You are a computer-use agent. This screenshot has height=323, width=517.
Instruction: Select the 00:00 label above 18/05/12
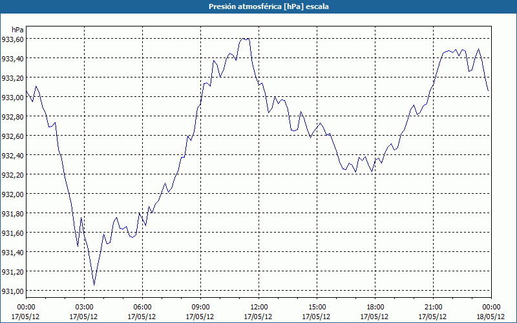point(491,307)
